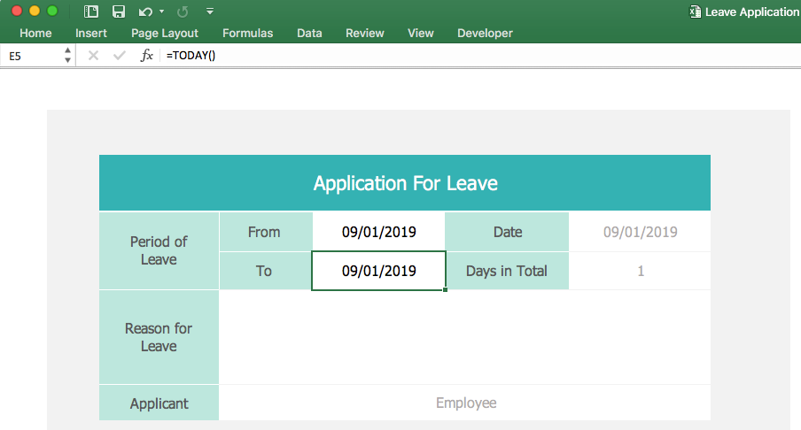Viewport: 801px width, 430px height.
Task: Select the Days in Total value cell
Action: pos(640,271)
